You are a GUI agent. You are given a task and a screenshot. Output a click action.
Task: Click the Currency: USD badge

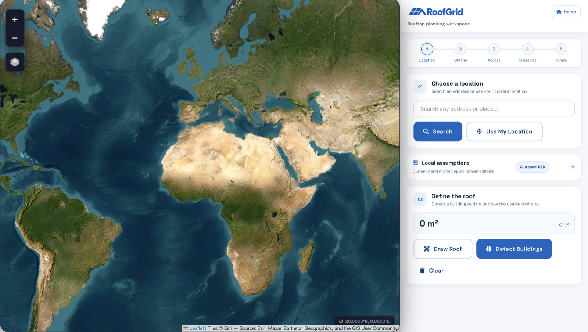pyautogui.click(x=533, y=167)
